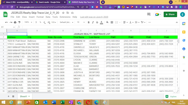Go to Sheets home icon
The width and height of the screenshot is (188, 105).
click(x=6, y=14)
